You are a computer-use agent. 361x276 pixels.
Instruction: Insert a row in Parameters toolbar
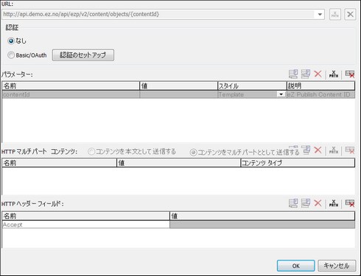click(x=306, y=74)
